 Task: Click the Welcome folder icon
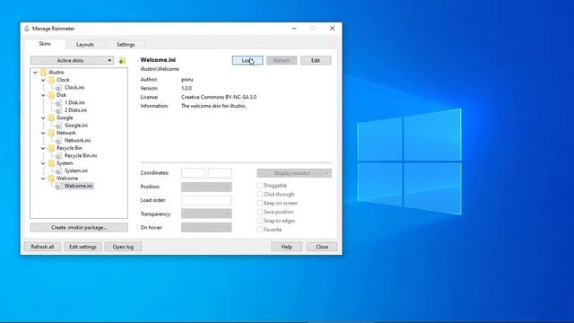(x=52, y=179)
